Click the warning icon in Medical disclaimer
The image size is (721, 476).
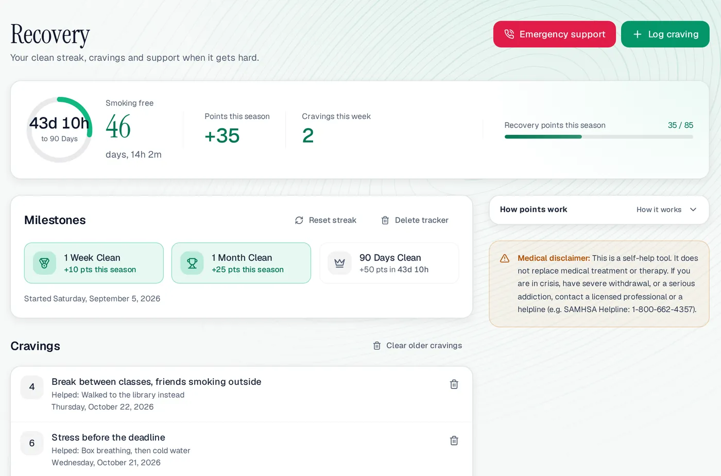coord(505,259)
